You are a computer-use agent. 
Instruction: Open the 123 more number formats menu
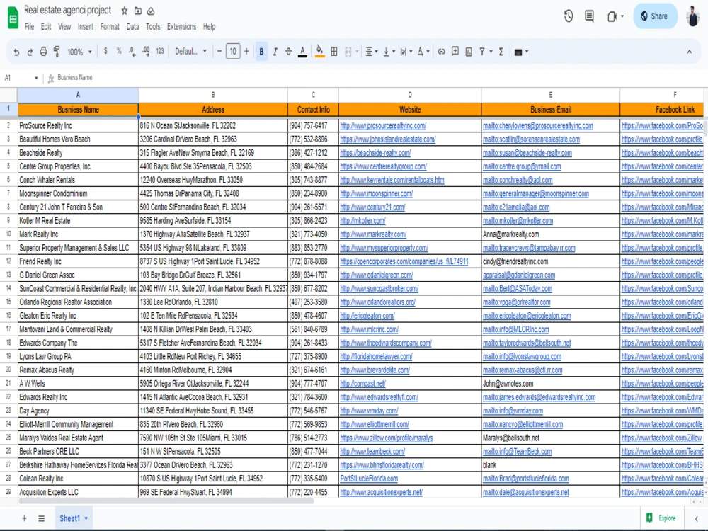[x=160, y=51]
